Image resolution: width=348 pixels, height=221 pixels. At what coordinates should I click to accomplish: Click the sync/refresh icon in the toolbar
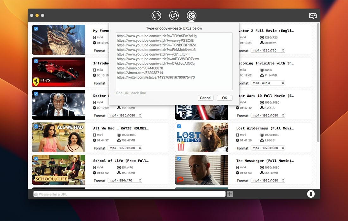pyautogui.click(x=156, y=15)
